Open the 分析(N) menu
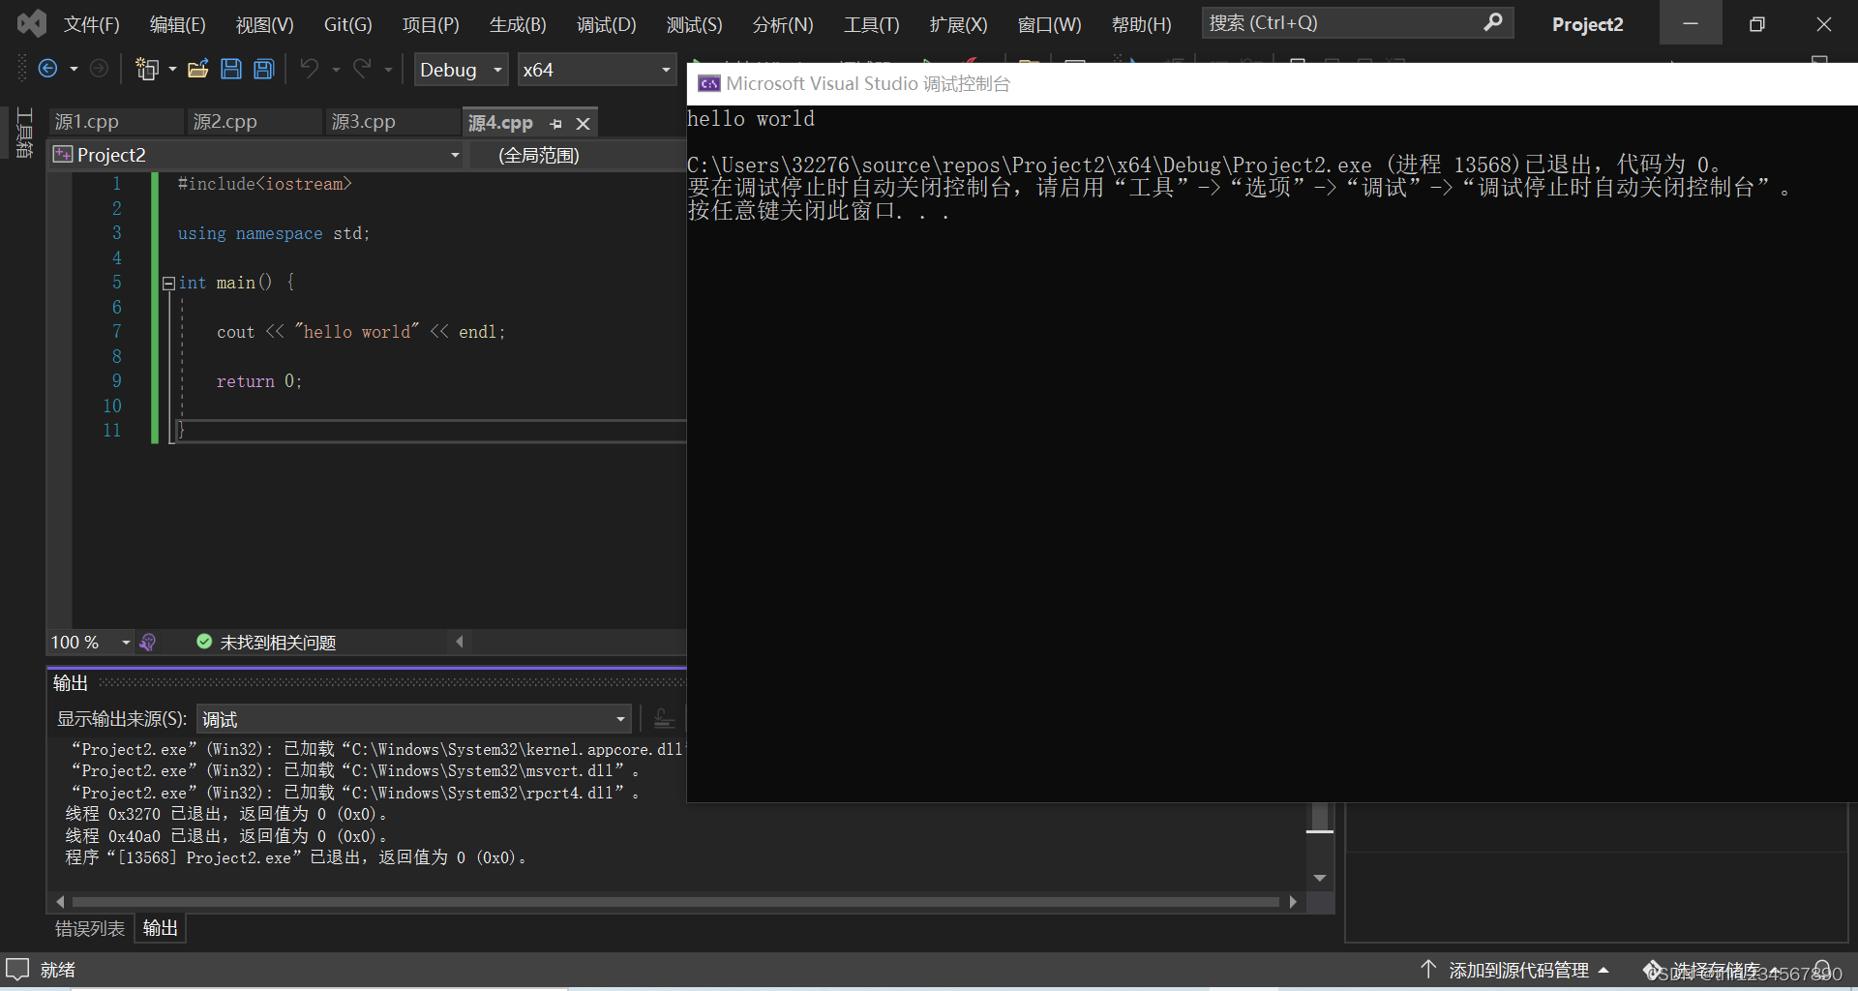 [x=783, y=24]
